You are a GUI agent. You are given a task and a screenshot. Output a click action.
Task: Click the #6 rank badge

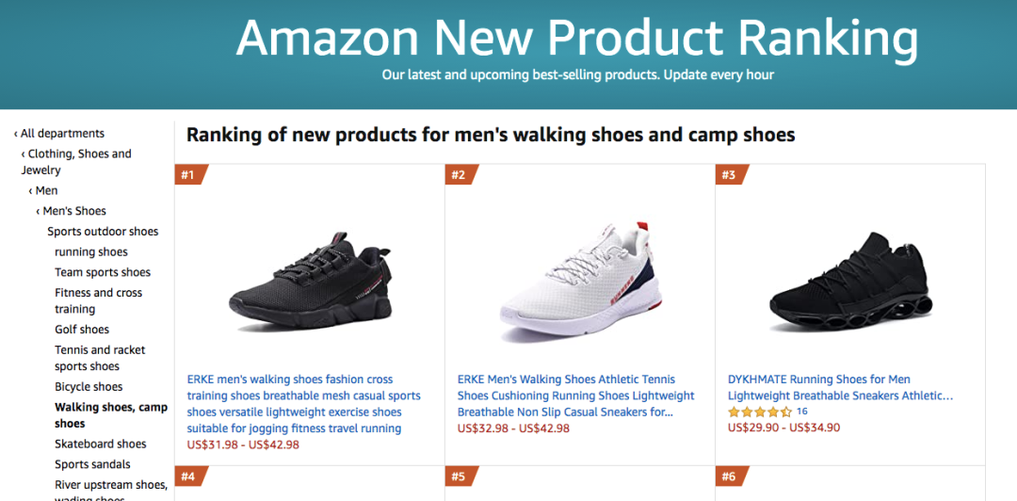pos(730,477)
